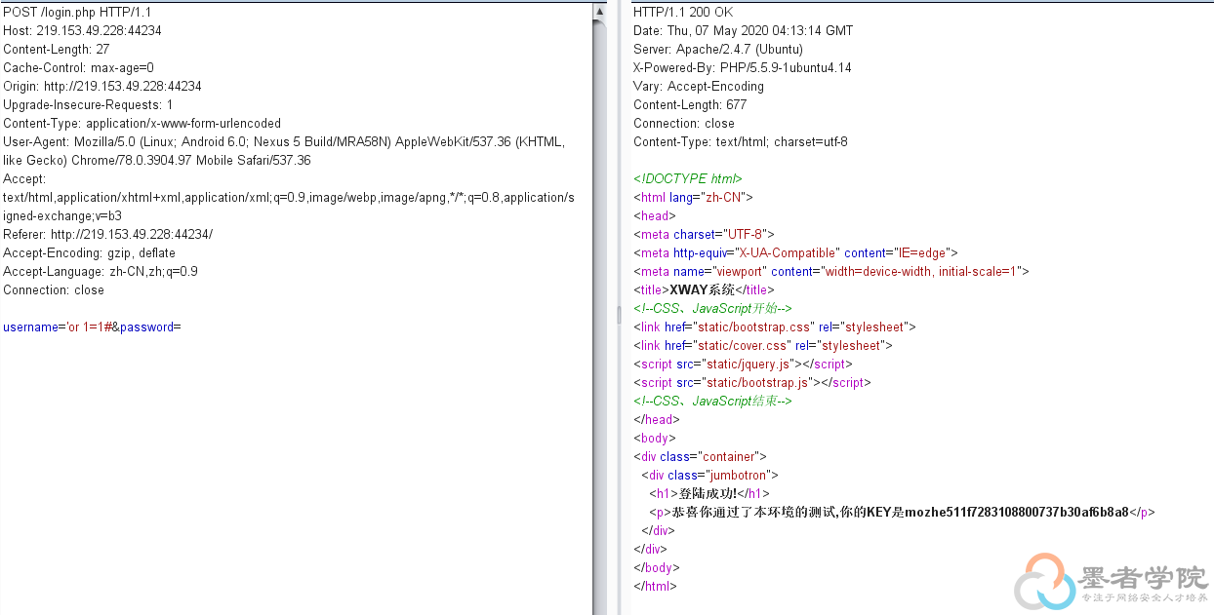Select the closing "</body>" tag
The height and width of the screenshot is (615, 1214).
657,567
